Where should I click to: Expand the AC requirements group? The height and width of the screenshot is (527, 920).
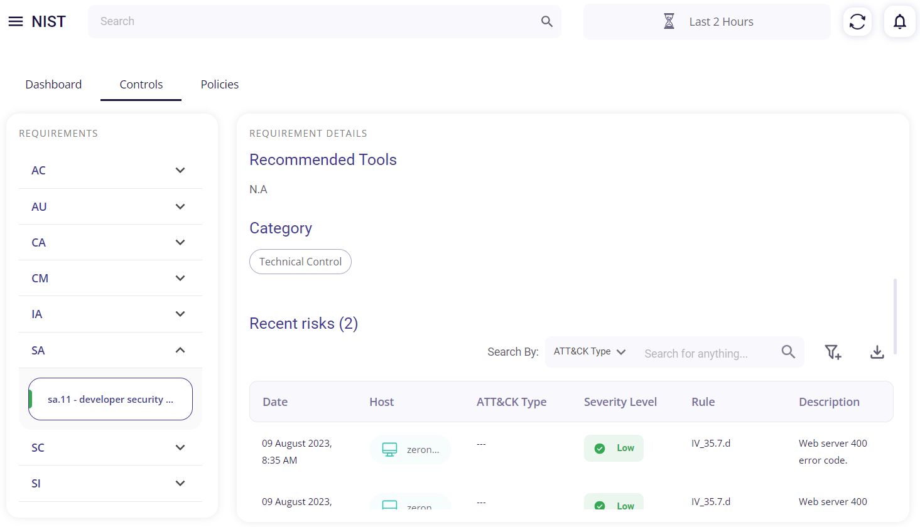coord(111,171)
